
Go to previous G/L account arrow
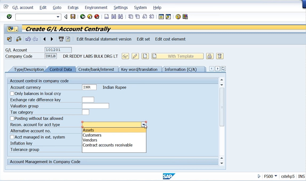click(x=44, y=39)
